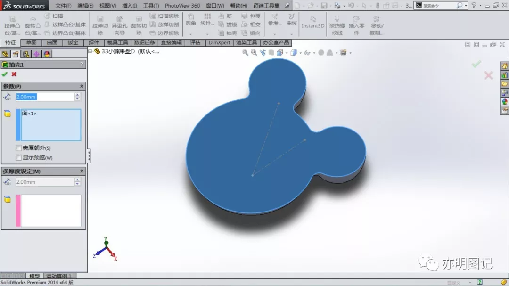Switch to the 评估 evaluate tab
The height and width of the screenshot is (286, 509).
click(195, 42)
